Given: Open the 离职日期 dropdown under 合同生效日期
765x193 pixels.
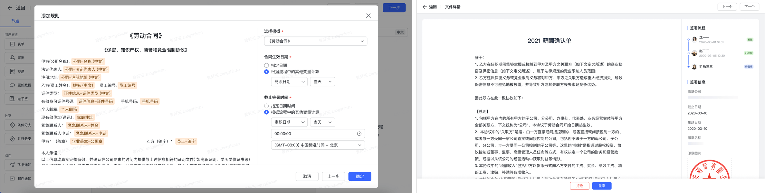Looking at the screenshot, I should [289, 82].
